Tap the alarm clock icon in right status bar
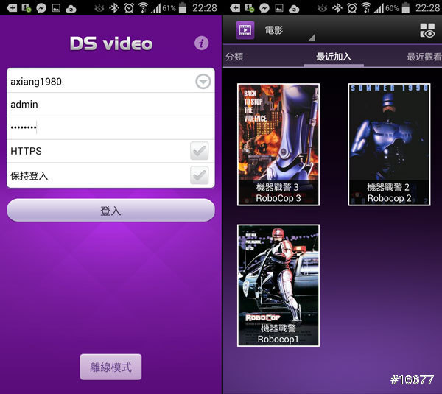442x394 pixels. (x=352, y=8)
